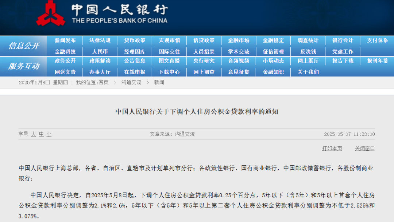The image size is (394, 222).
Task: Click 关闭窗口 link
Action: pyautogui.click(x=365, y=148)
